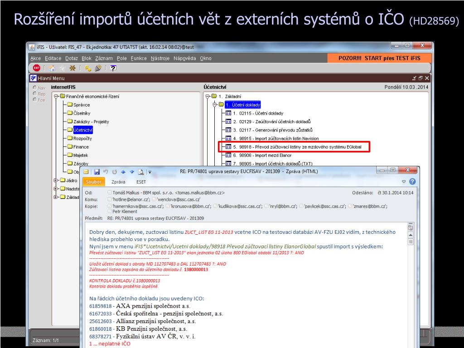The image size is (464, 348).
Task: Open the quick access customize dropdown in email
Action: (x=150, y=172)
